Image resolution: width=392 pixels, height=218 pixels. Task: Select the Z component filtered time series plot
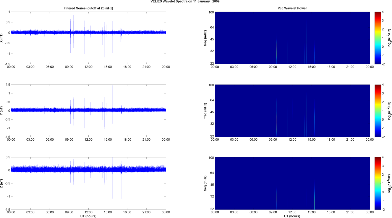click(88, 183)
